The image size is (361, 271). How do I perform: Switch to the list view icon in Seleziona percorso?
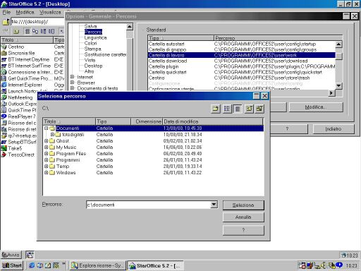coord(227,109)
